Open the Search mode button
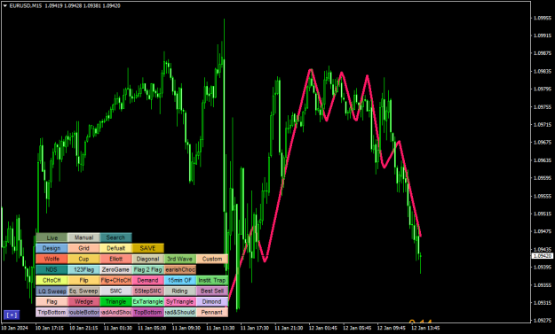The image size is (555, 334). click(115, 237)
